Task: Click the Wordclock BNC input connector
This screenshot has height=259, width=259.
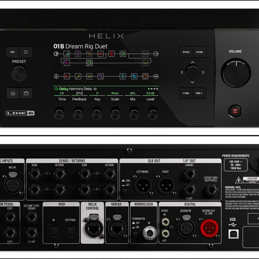Action: pyautogui.click(x=149, y=233)
